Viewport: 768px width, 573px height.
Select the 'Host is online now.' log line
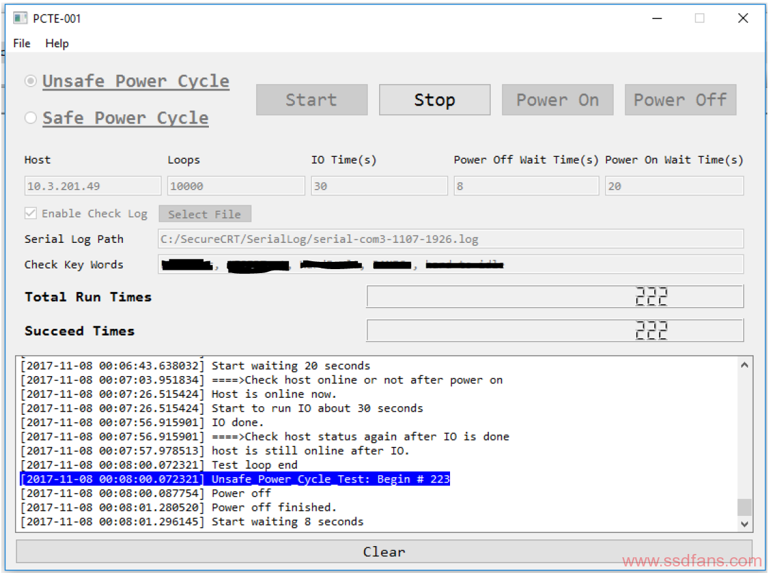coord(178,394)
